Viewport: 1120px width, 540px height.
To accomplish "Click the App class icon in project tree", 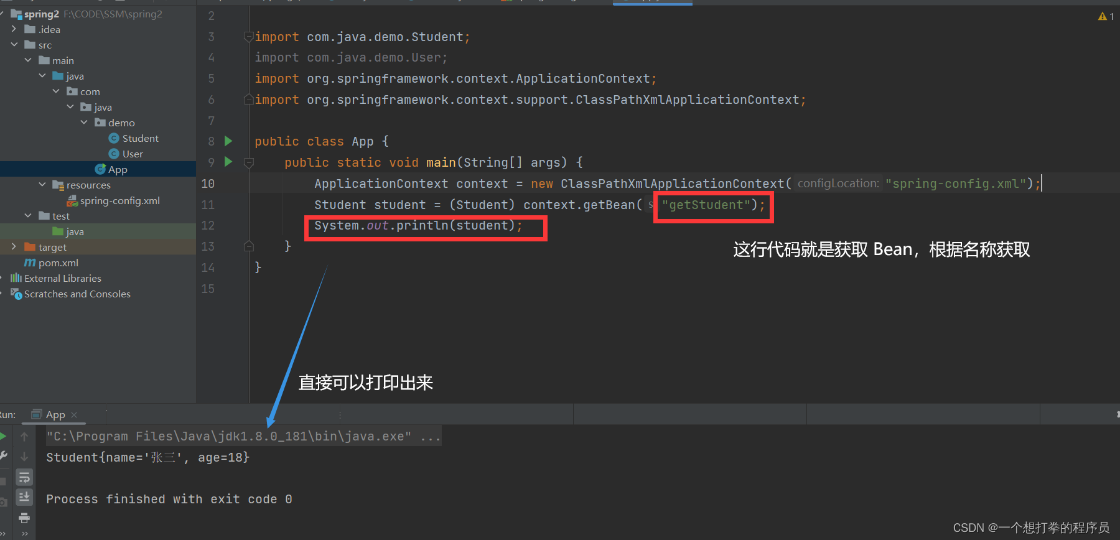I will 100,169.
